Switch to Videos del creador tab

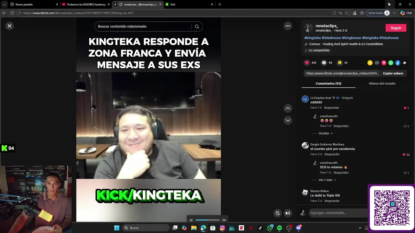coord(382,83)
